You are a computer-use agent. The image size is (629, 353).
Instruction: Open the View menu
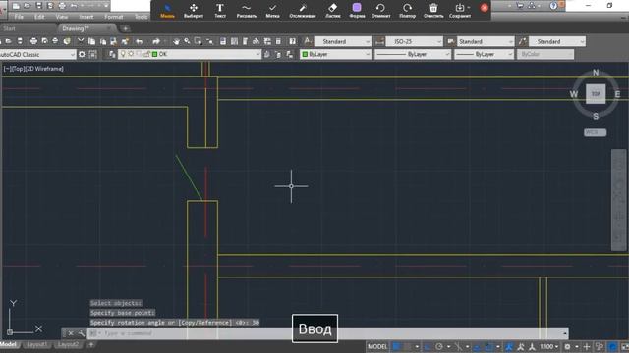(x=61, y=17)
